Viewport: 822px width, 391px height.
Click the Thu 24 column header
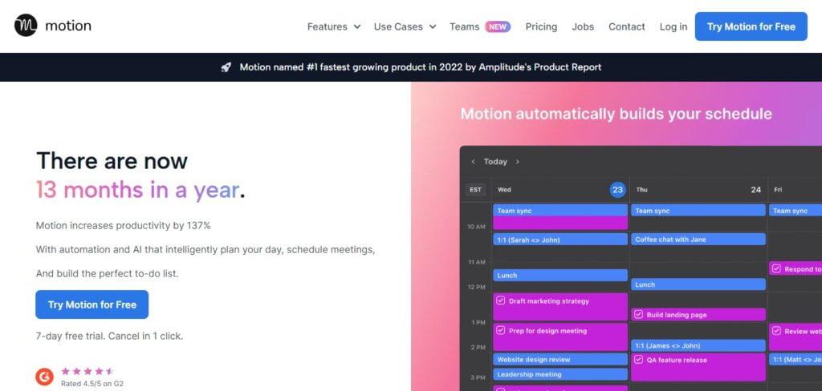698,189
